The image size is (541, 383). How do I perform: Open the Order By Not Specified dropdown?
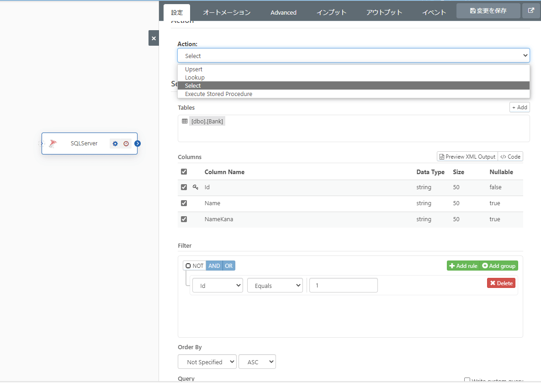[x=207, y=362]
